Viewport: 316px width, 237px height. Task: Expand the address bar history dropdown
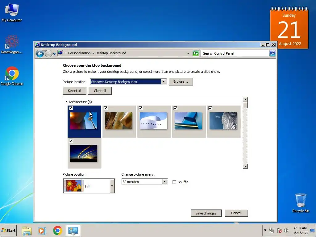coord(188,53)
